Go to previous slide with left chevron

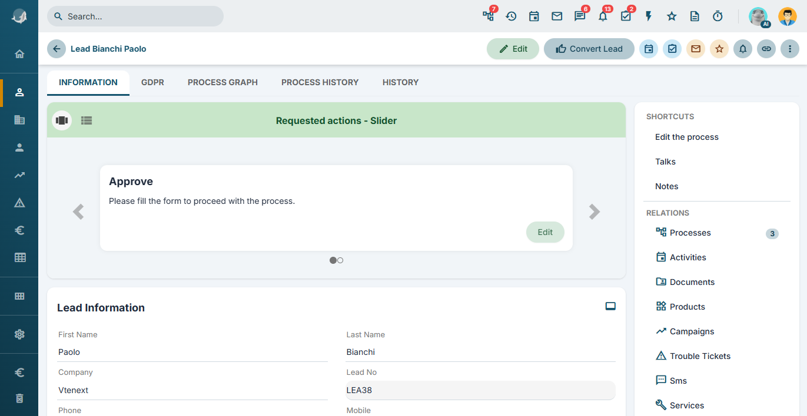[x=78, y=212]
